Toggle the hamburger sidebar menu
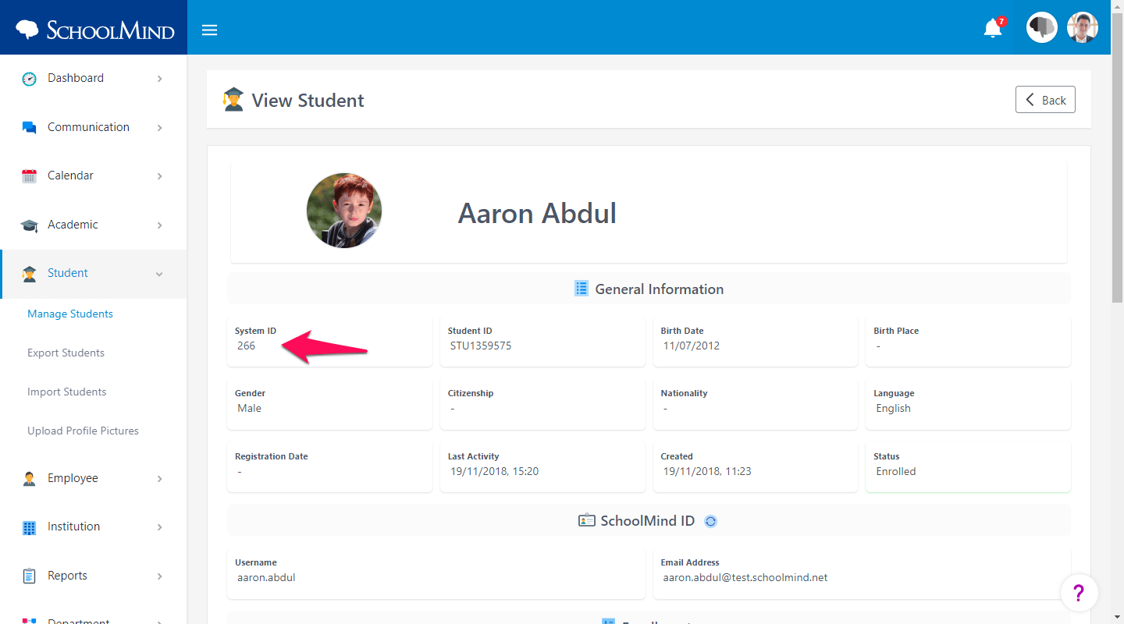This screenshot has height=624, width=1124. [x=209, y=30]
